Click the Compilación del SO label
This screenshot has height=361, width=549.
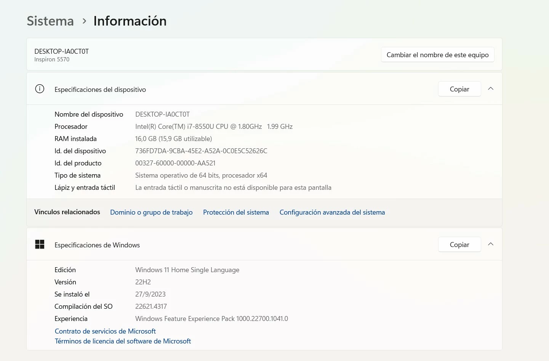pyautogui.click(x=83, y=306)
